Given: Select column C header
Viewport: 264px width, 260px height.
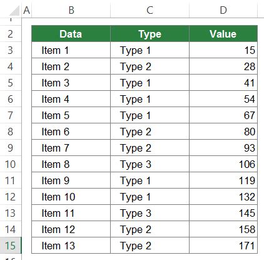Looking at the screenshot, I should click(150, 10).
